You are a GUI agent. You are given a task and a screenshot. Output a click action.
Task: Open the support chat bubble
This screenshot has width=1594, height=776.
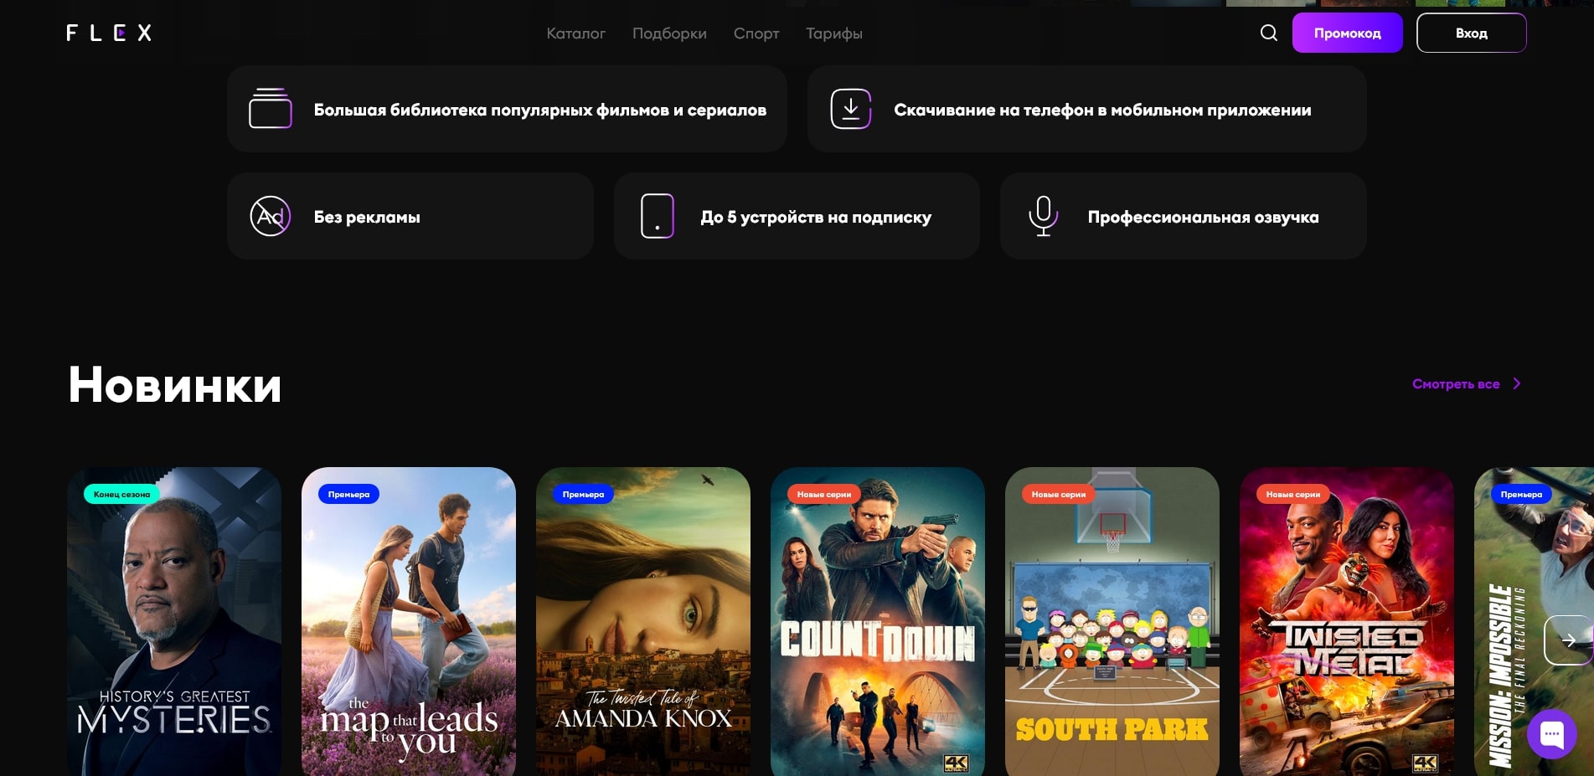(1551, 733)
